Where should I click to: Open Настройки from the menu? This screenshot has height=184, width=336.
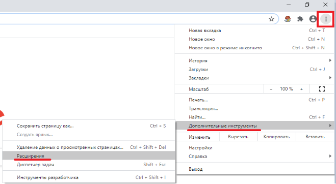254,148
